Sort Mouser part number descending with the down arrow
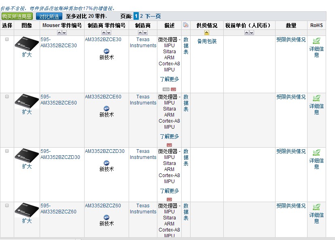This screenshot has height=240, width=335. 64,33
